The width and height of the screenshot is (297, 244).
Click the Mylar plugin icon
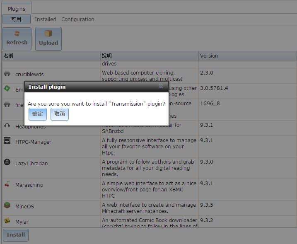[x=7, y=220]
